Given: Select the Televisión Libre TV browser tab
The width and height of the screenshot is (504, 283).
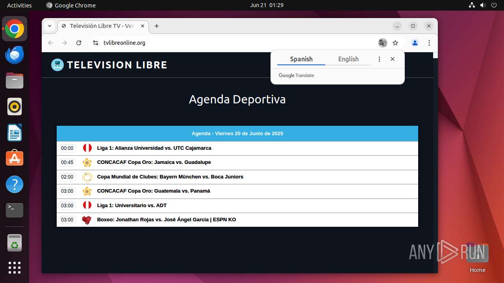Looking at the screenshot, I should [103, 26].
